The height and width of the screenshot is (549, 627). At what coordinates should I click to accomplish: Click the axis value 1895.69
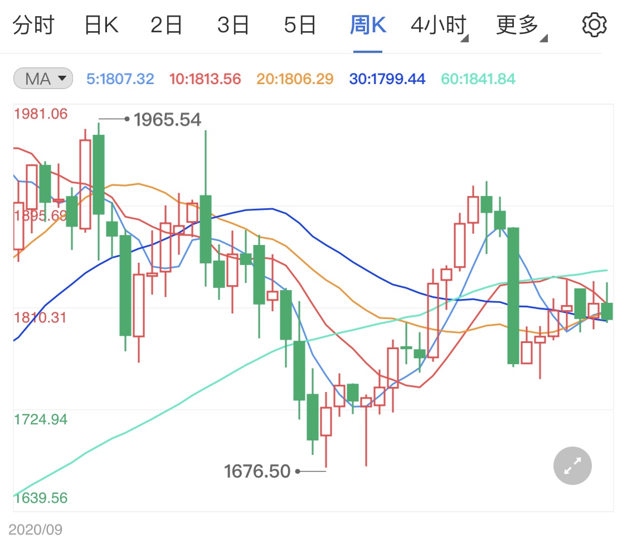41,216
